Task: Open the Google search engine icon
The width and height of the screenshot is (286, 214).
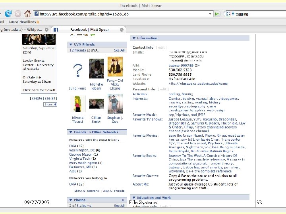Action: point(228,14)
